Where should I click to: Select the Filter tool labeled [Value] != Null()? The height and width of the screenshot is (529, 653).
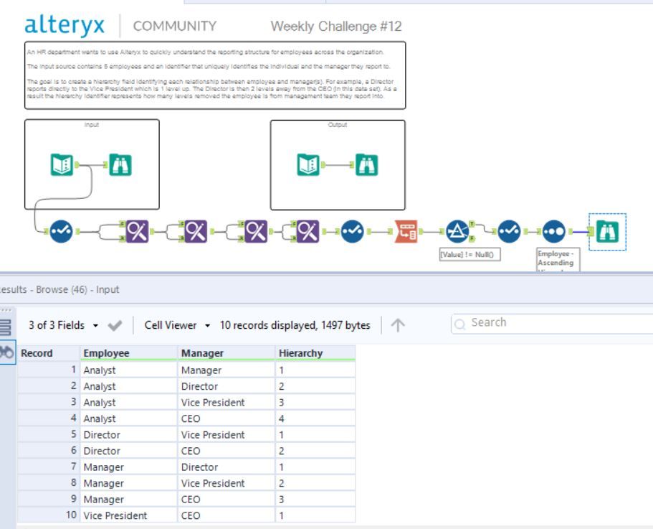click(x=457, y=231)
